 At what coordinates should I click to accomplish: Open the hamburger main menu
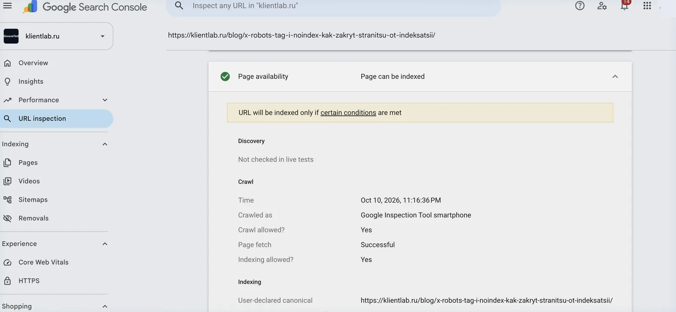point(8,6)
